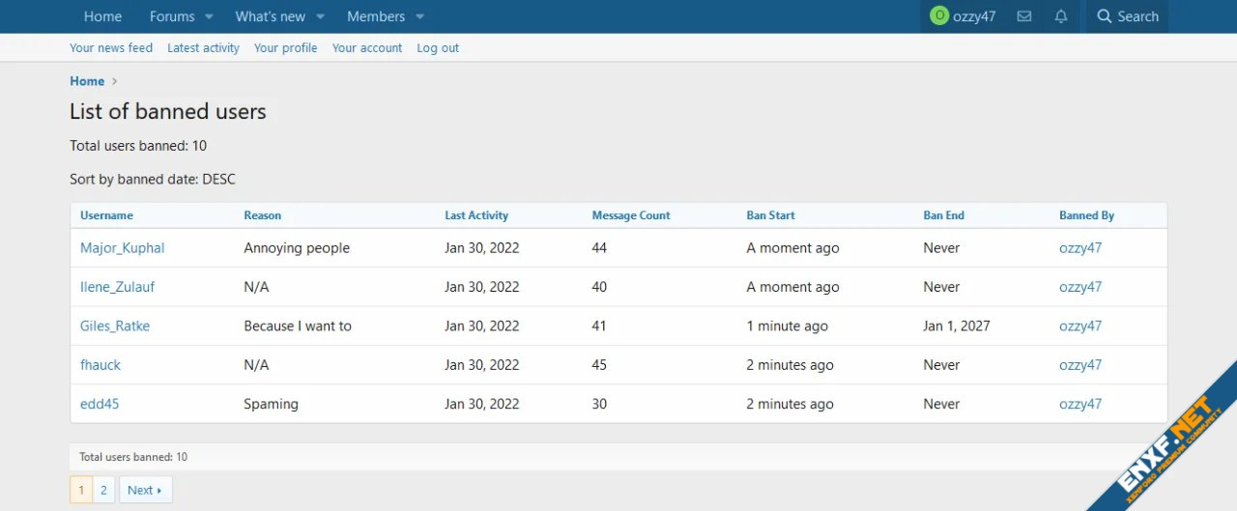The image size is (1237, 511).
Task: Expand the What's new dropdown arrow
Action: (x=320, y=16)
